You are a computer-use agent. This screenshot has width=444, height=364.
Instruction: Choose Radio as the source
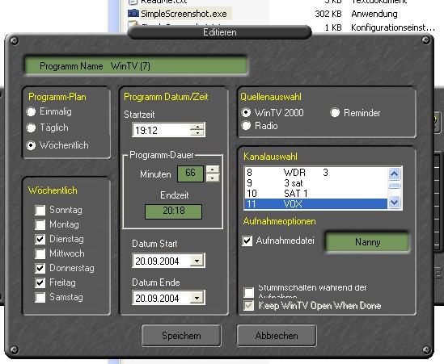(246, 125)
